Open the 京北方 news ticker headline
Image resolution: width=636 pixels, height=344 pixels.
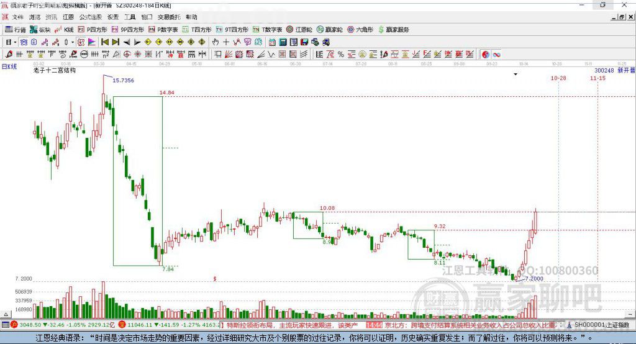pyautogui.click(x=470, y=325)
